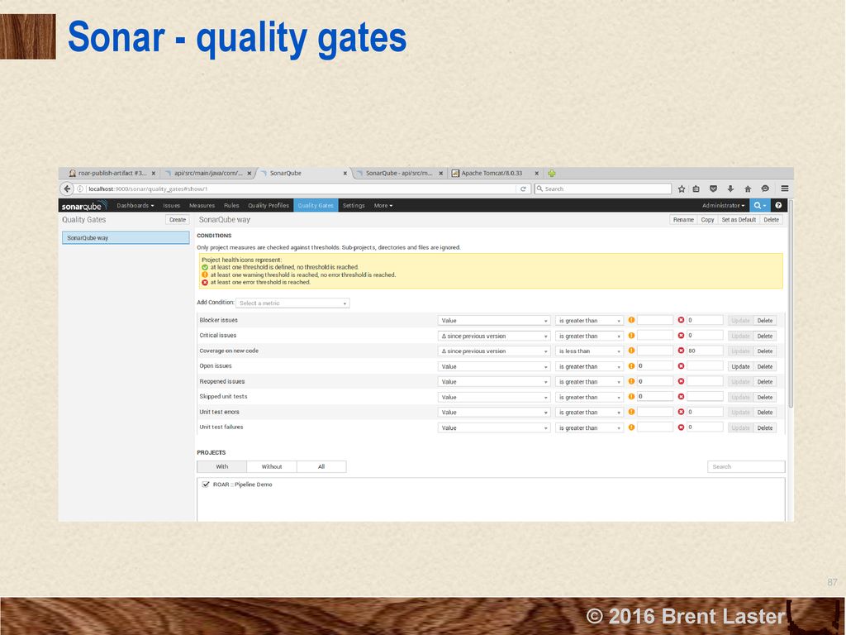846x635 pixels.
Task: Open the is less than dropdown for Coverage
Action: [x=589, y=351]
